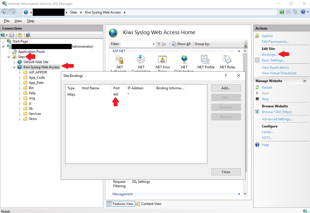This screenshot has width=310, height=213.
Task: Click the Home icon in the top toolbar
Action: pyautogui.click(x=295, y=12)
